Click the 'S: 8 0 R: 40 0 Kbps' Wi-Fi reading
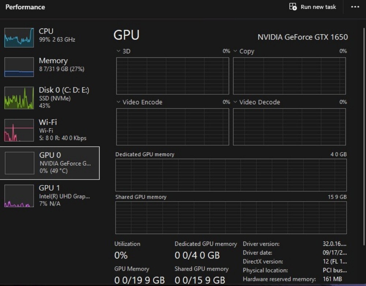Image resolution: width=366 pixels, height=286 pixels. (x=63, y=138)
